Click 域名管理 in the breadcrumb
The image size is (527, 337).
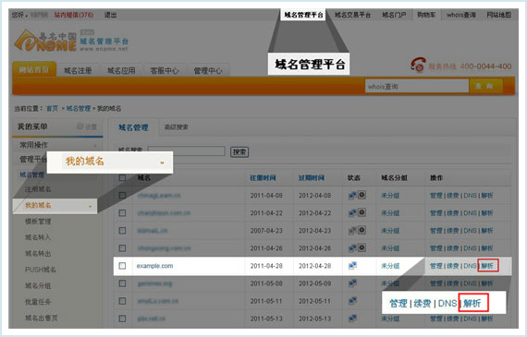click(79, 108)
